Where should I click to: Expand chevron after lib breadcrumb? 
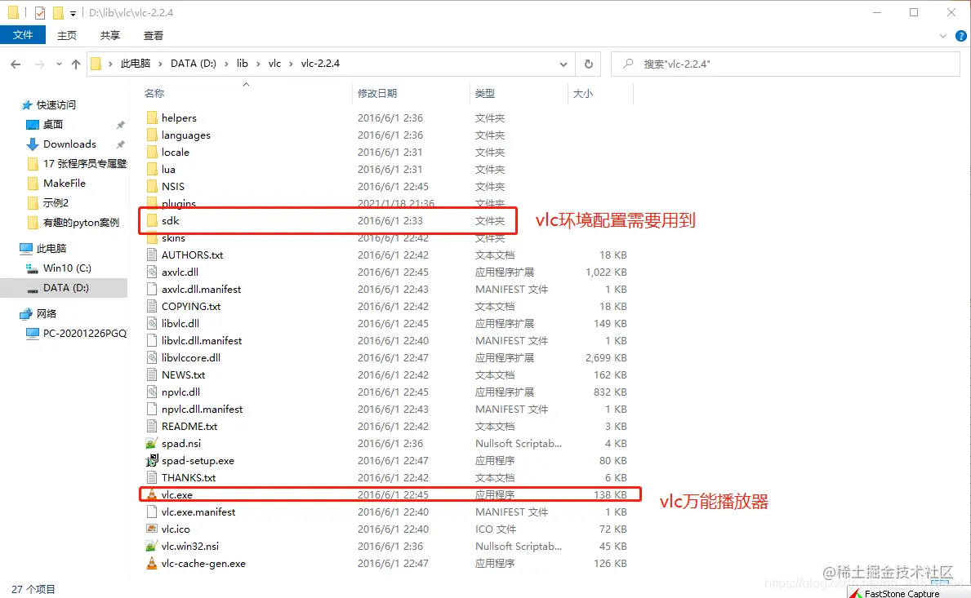(x=257, y=64)
